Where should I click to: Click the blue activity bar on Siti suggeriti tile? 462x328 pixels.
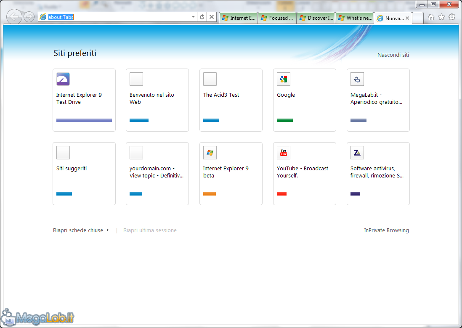(64, 194)
